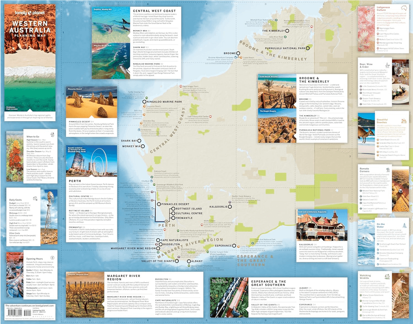Click the Broome map marker circle
413x324 pixels.
tap(238, 53)
